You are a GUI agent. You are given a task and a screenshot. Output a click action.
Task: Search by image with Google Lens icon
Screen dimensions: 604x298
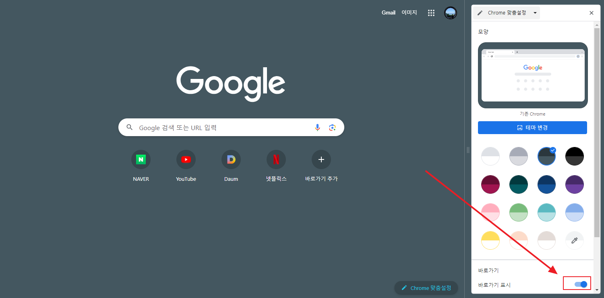(332, 128)
